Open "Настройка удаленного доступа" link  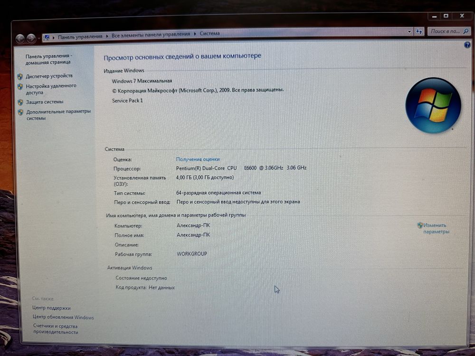tap(51, 89)
